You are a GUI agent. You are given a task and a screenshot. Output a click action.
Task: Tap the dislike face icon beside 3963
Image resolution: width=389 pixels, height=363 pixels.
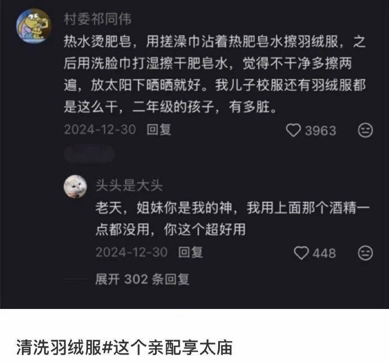[x=365, y=130]
